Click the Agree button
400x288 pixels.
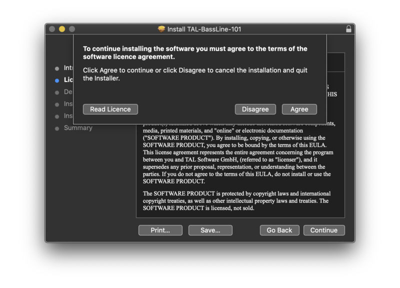[299, 109]
